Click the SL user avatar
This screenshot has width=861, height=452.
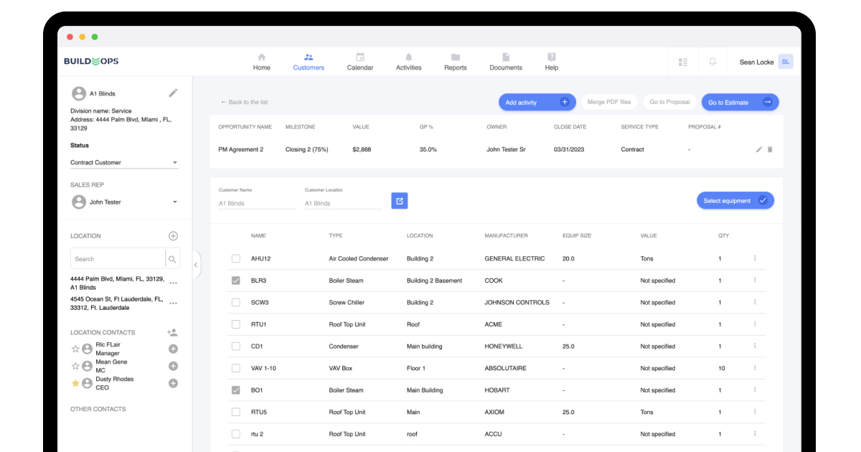tap(786, 62)
